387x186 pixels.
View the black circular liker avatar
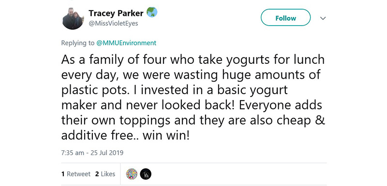[x=146, y=174]
